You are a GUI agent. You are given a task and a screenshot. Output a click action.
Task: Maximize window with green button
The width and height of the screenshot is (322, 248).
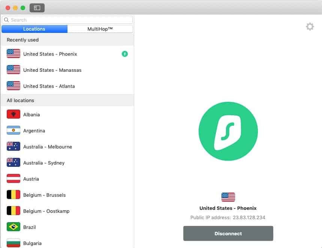coord(23,8)
